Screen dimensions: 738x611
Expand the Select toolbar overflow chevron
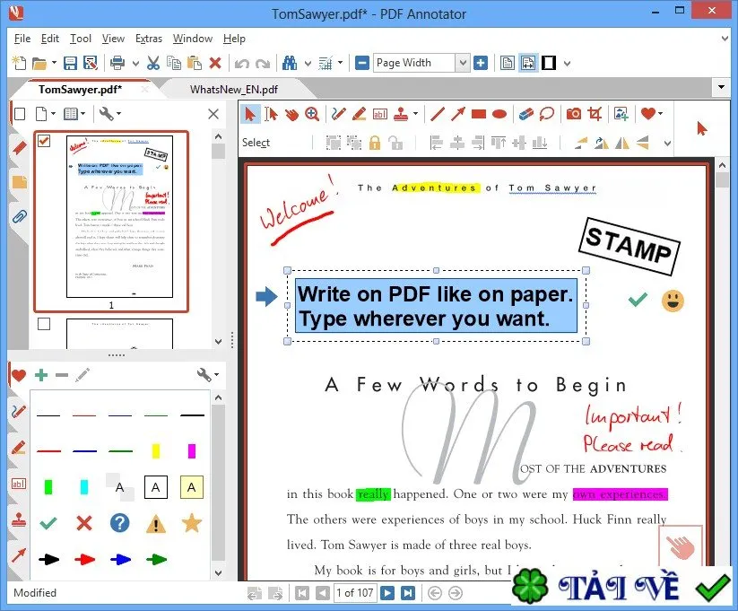point(667,144)
